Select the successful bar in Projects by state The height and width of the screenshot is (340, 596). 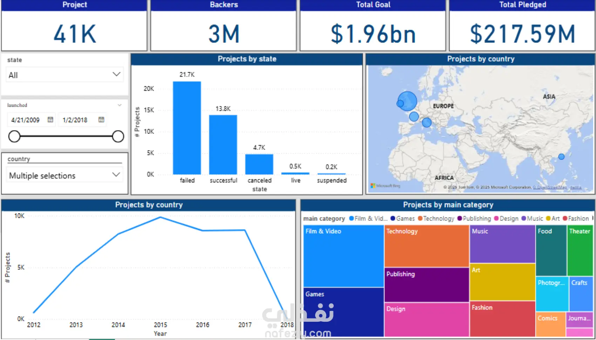point(223,145)
